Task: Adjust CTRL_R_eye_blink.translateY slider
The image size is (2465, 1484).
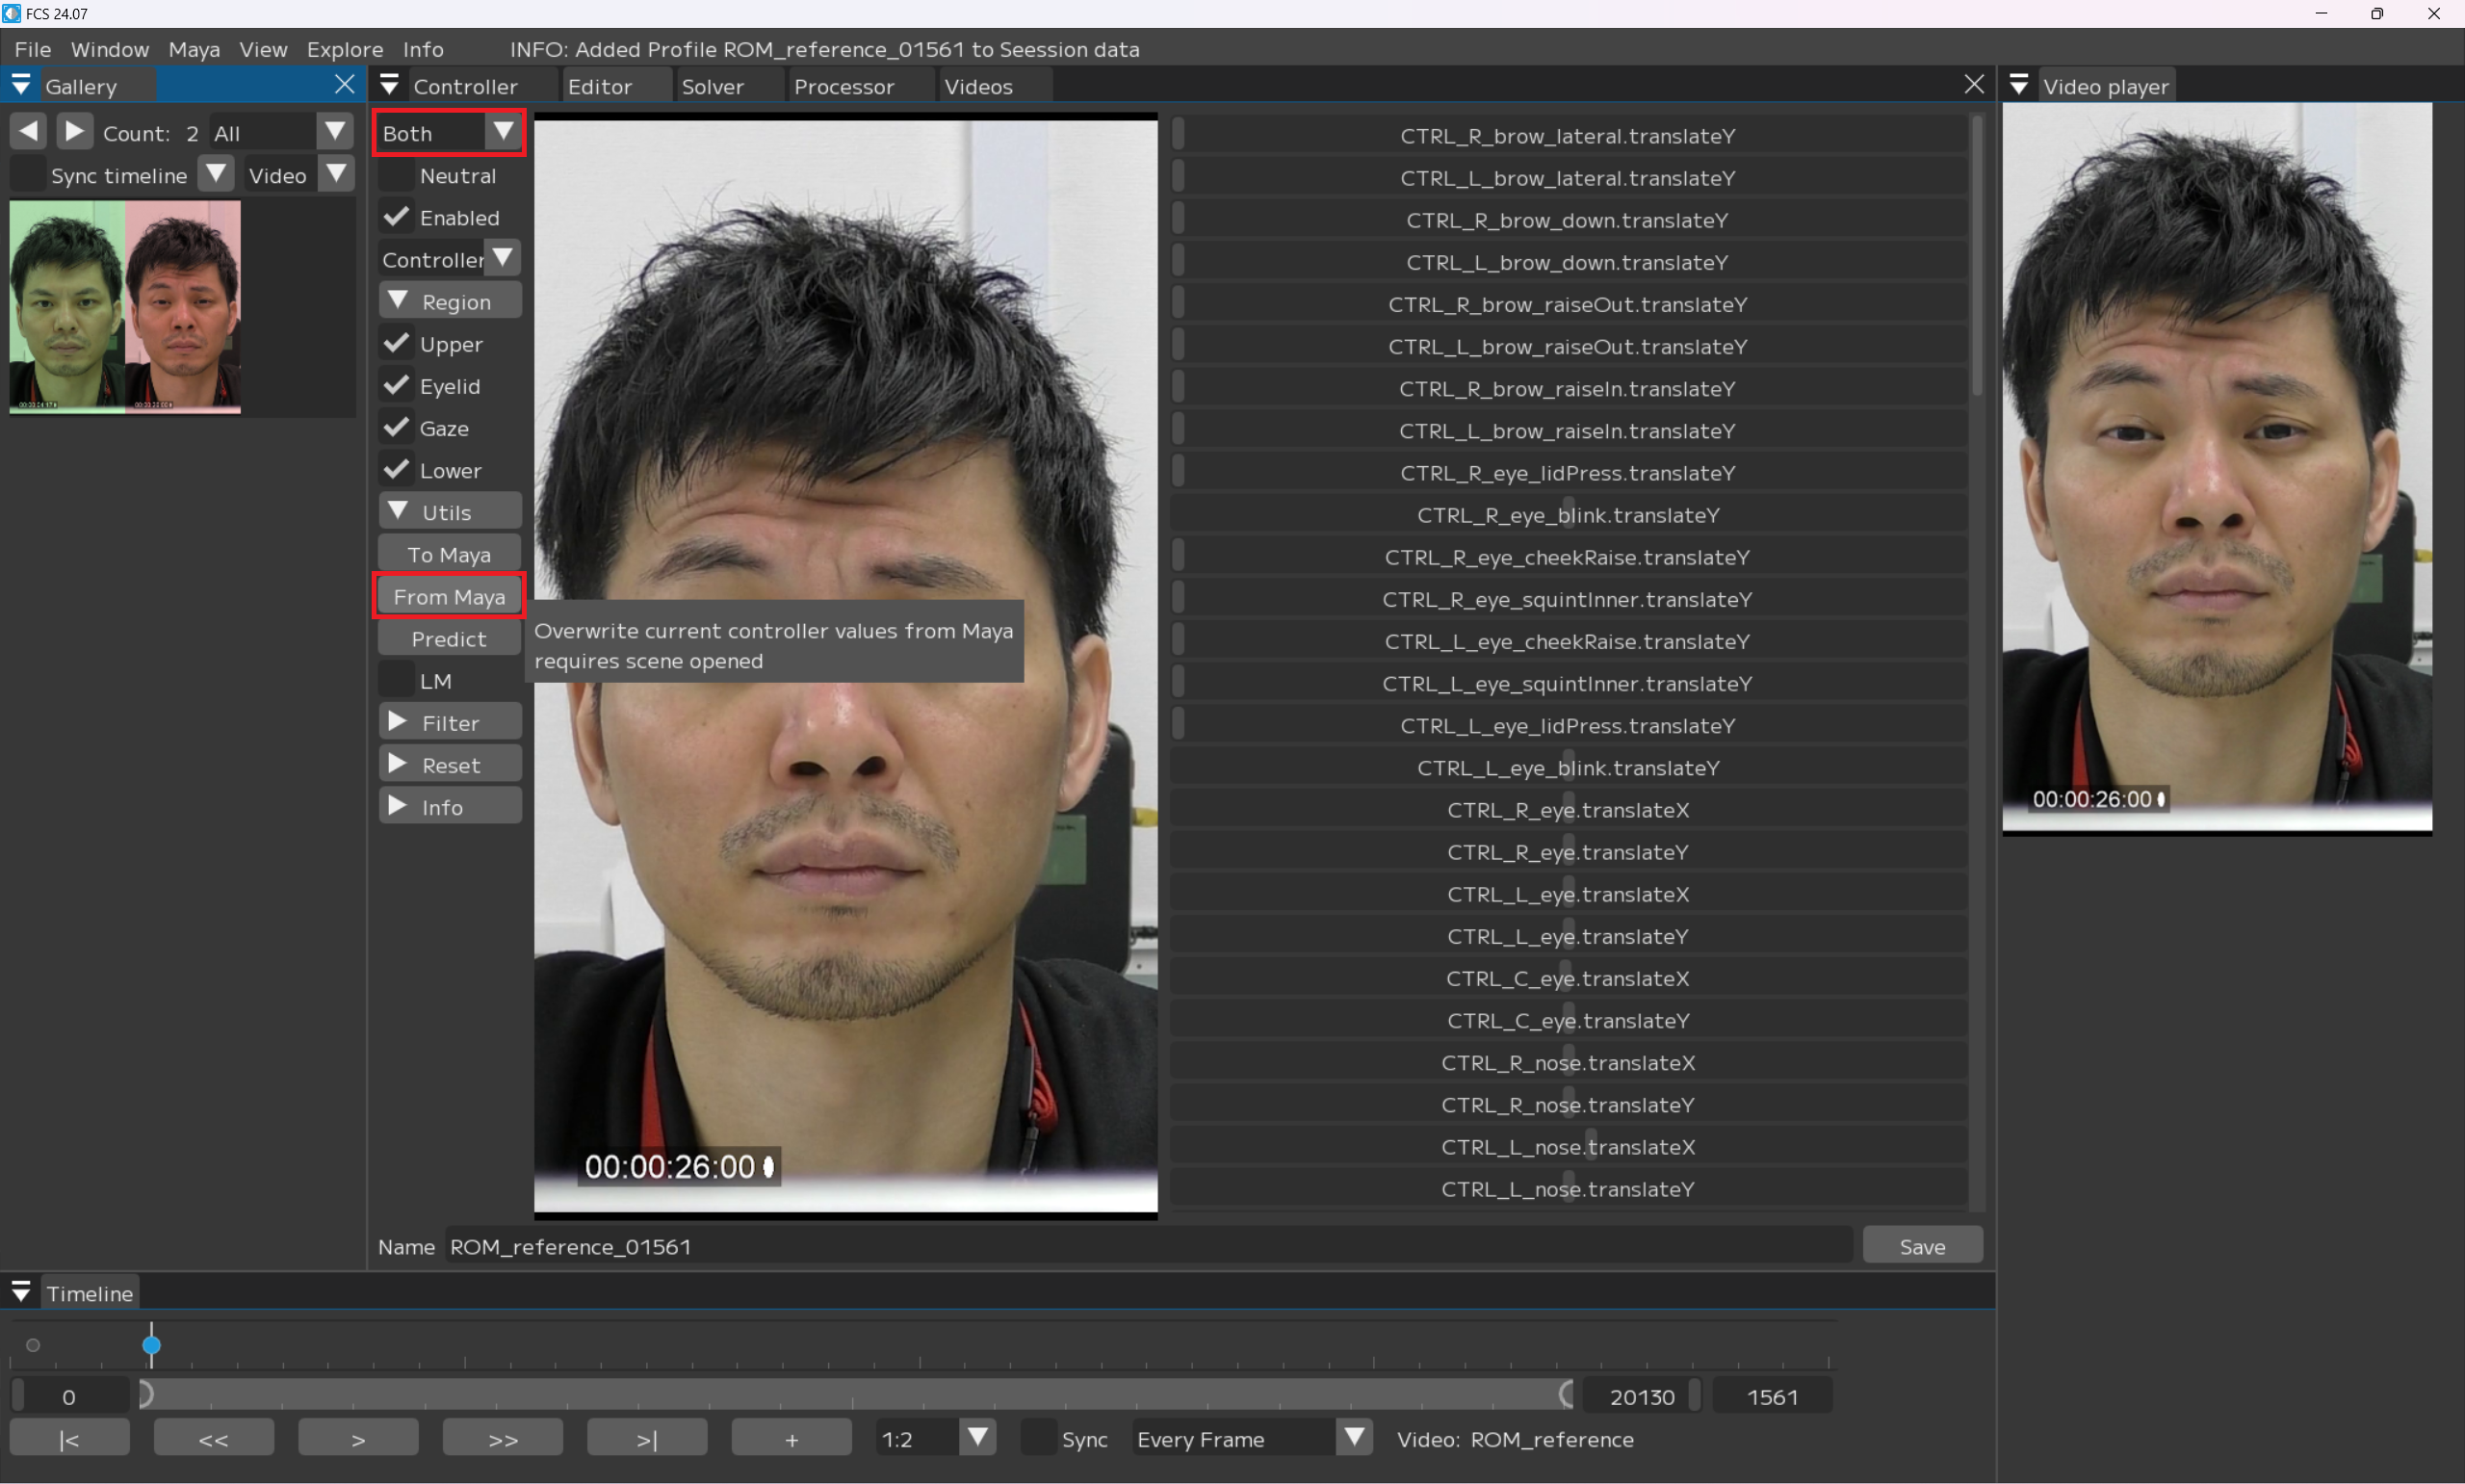Action: tap(1568, 515)
